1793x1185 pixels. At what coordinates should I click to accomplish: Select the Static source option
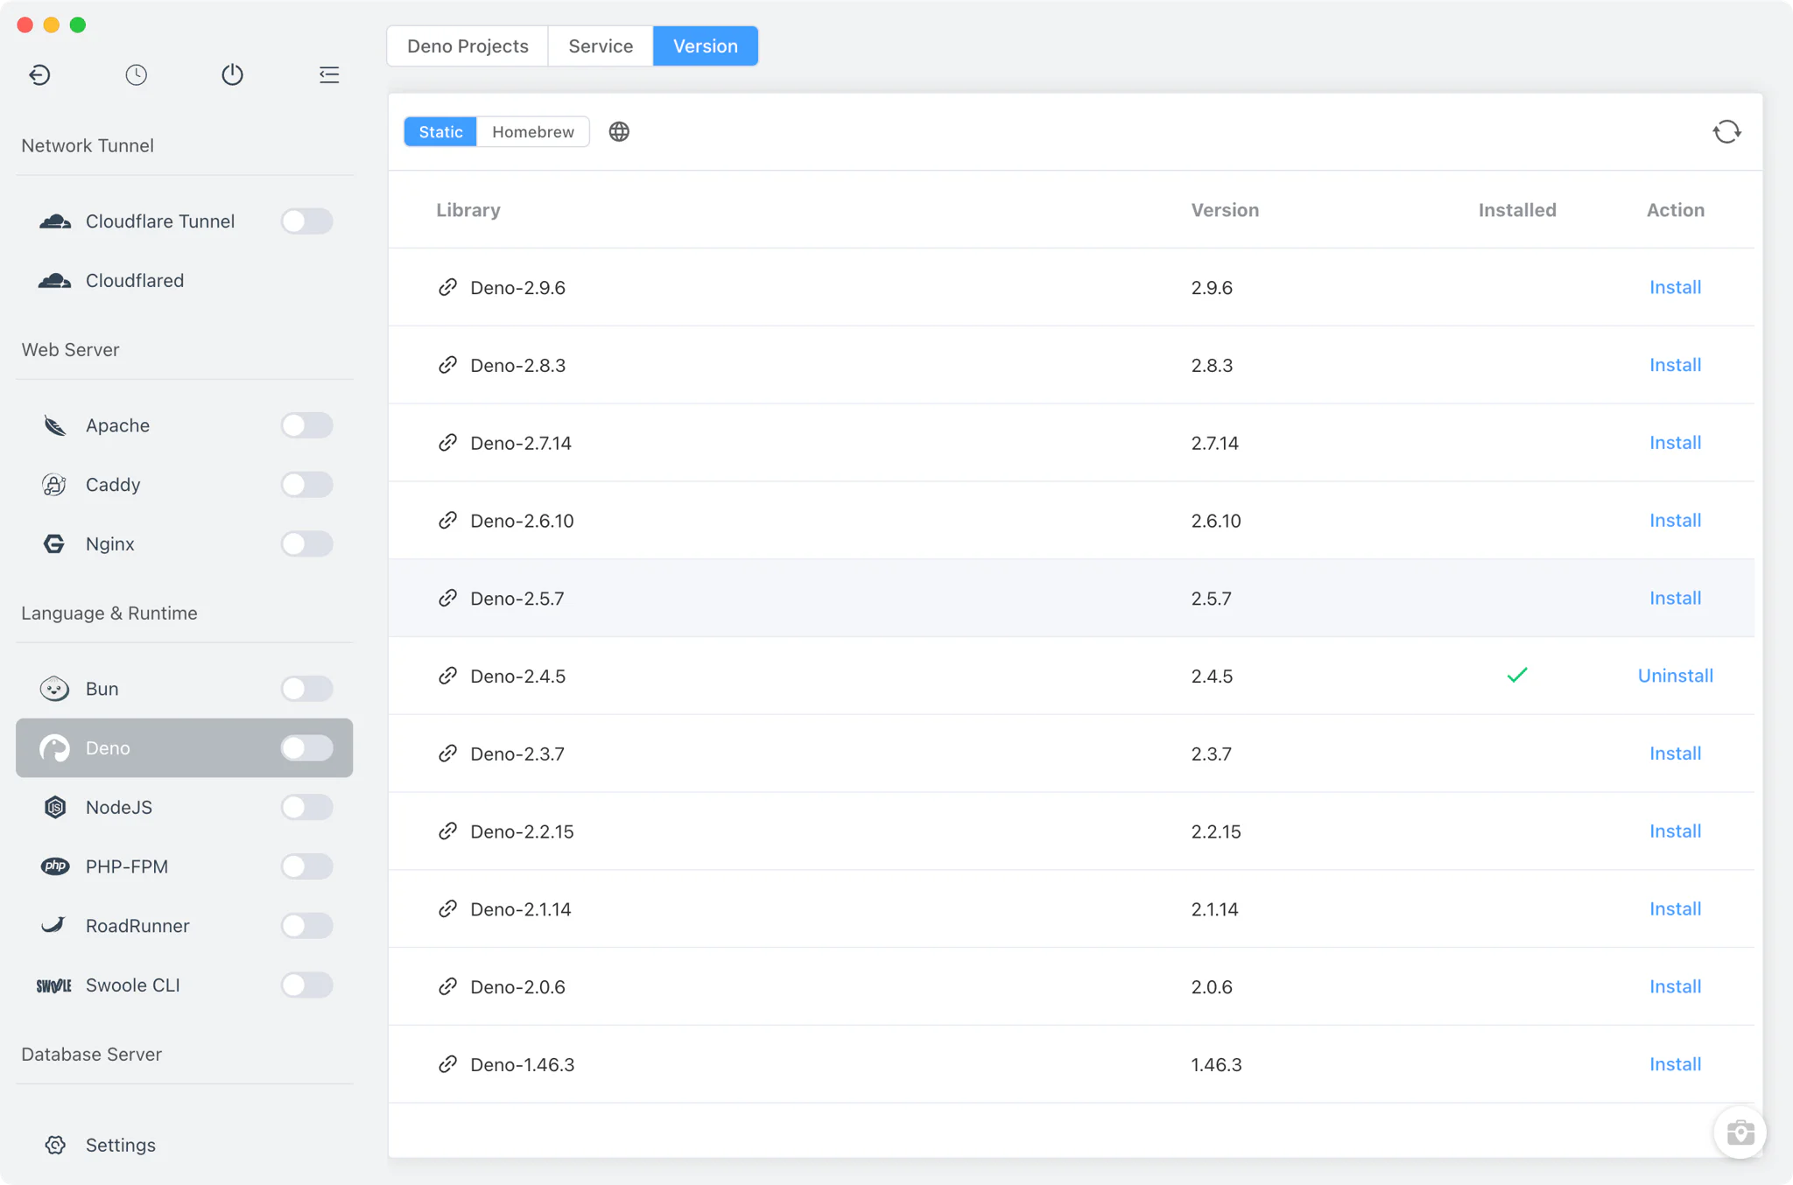[440, 132]
